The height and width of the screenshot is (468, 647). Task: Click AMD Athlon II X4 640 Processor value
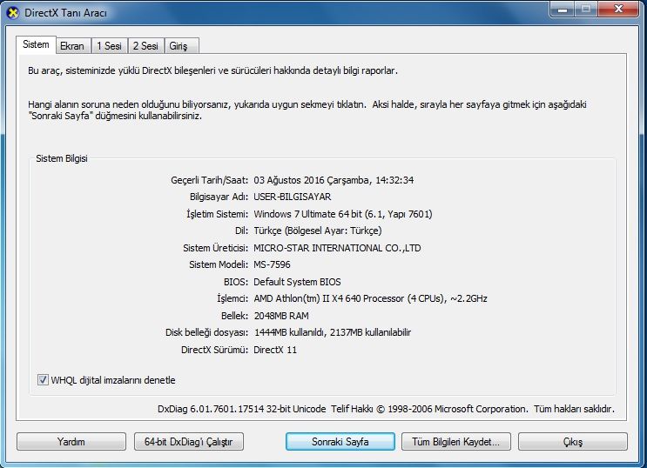[371, 298]
